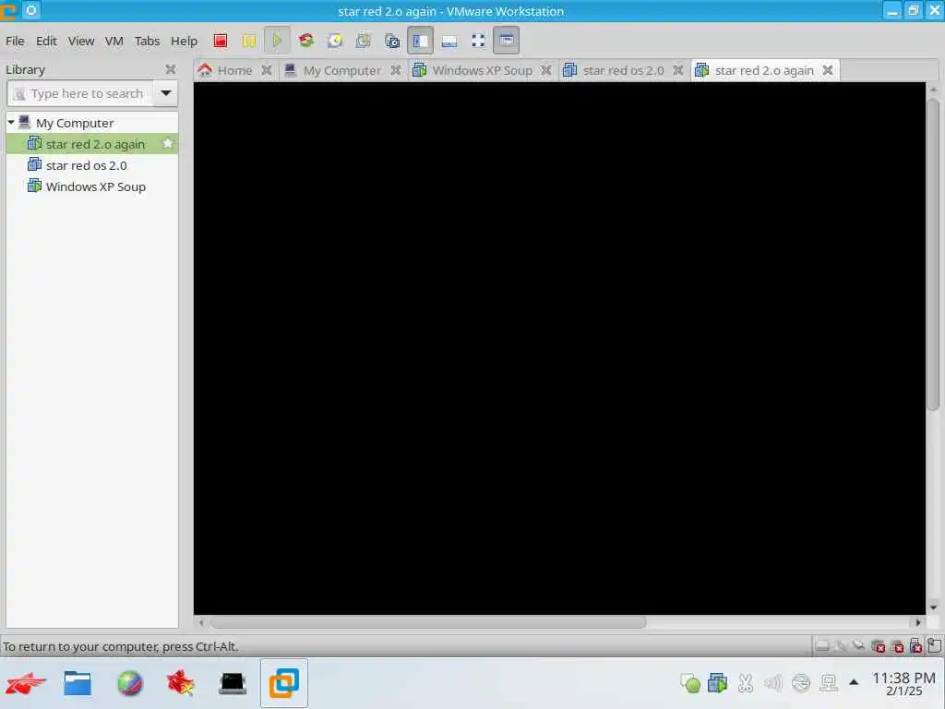Open the View menu
The image size is (945, 709).
(81, 41)
